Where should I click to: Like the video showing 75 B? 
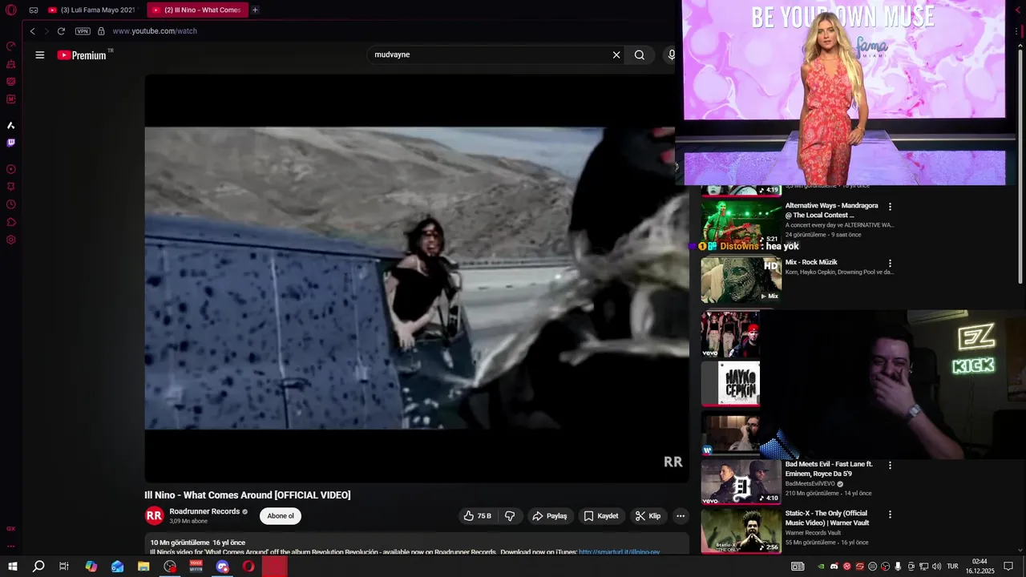click(x=478, y=516)
